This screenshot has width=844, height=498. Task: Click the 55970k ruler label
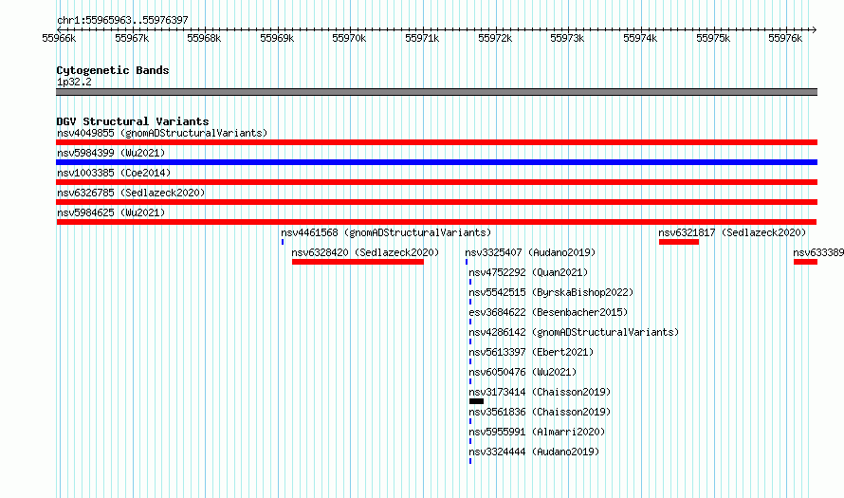(x=349, y=38)
